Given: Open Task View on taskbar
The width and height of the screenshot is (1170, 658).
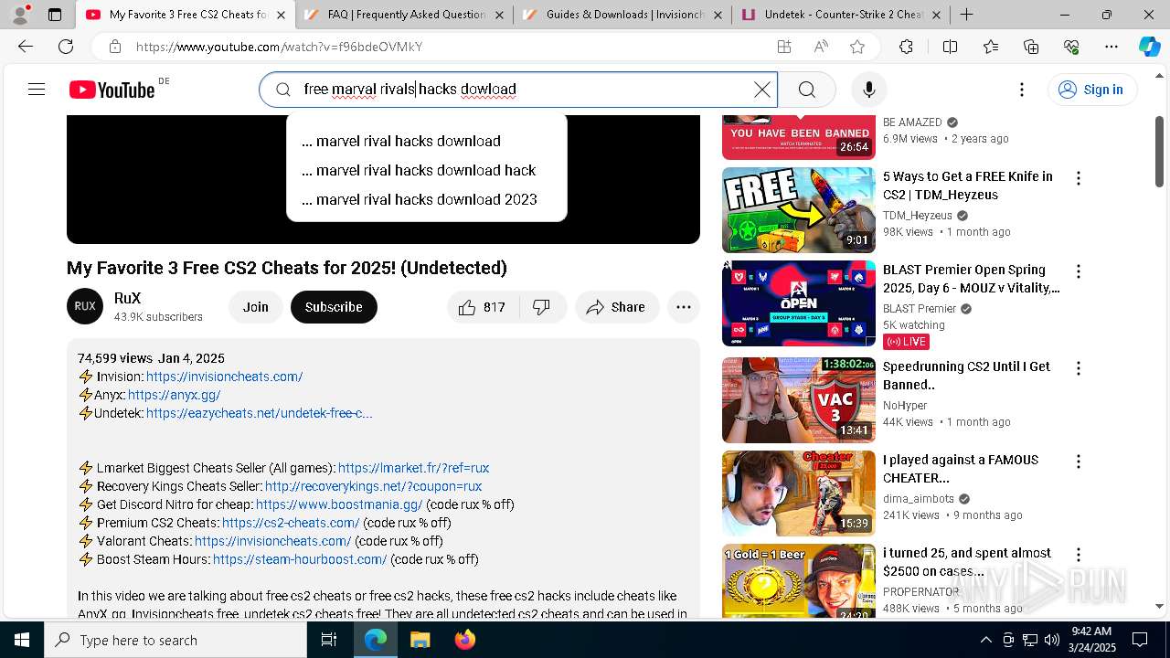Looking at the screenshot, I should [329, 640].
